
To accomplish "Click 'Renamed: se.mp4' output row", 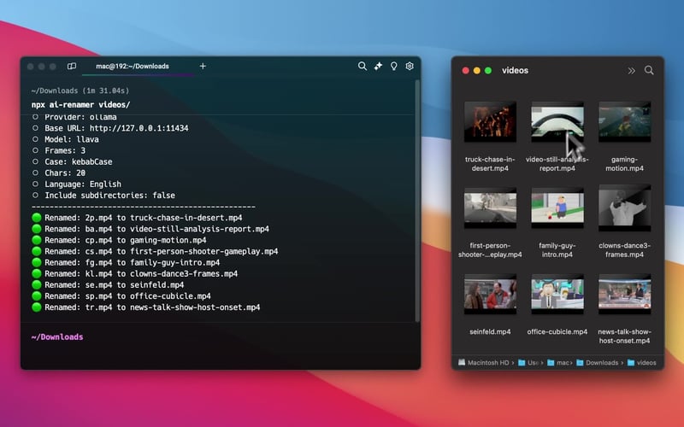I will click(108, 285).
